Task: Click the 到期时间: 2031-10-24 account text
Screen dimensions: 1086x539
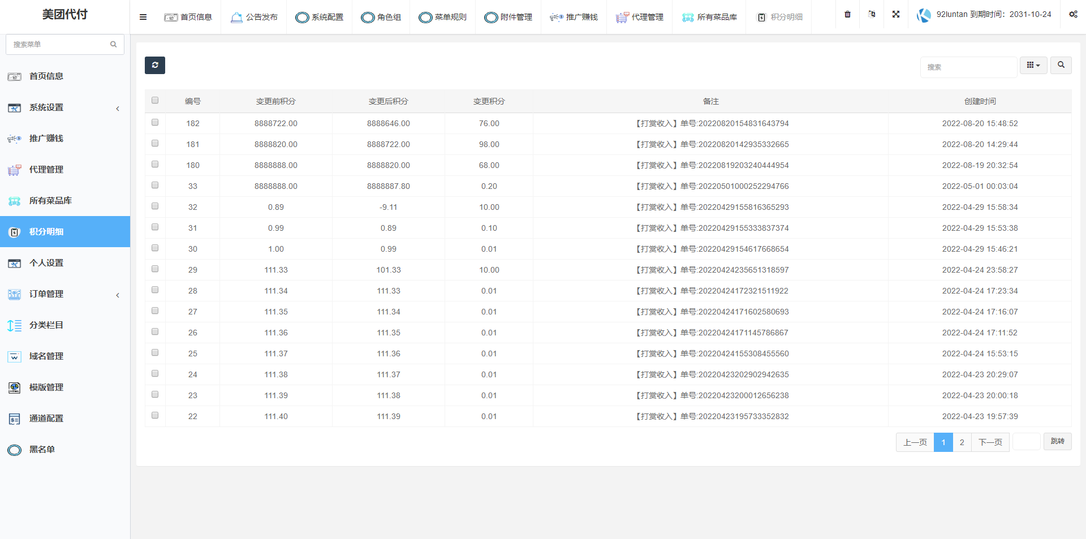Action: 1011,14
